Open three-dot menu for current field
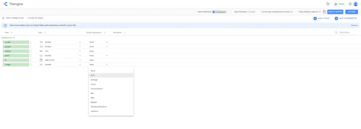Image resolution: width=361 pixels, height=129 pixels. [31, 42]
